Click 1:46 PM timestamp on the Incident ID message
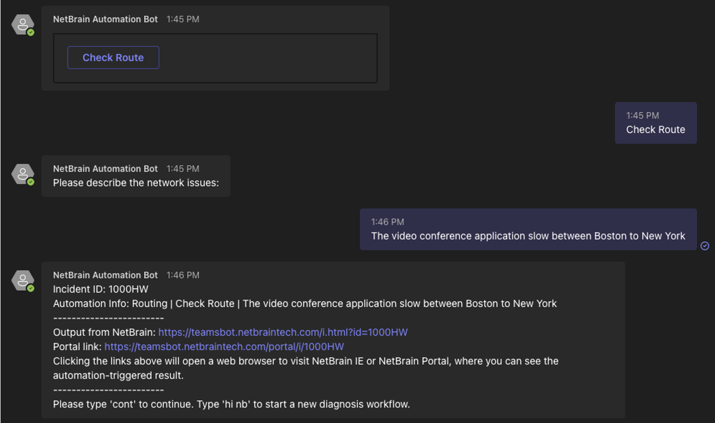 (x=183, y=275)
